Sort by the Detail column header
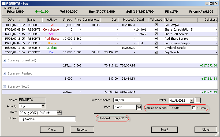 pyautogui.click(x=142, y=20)
